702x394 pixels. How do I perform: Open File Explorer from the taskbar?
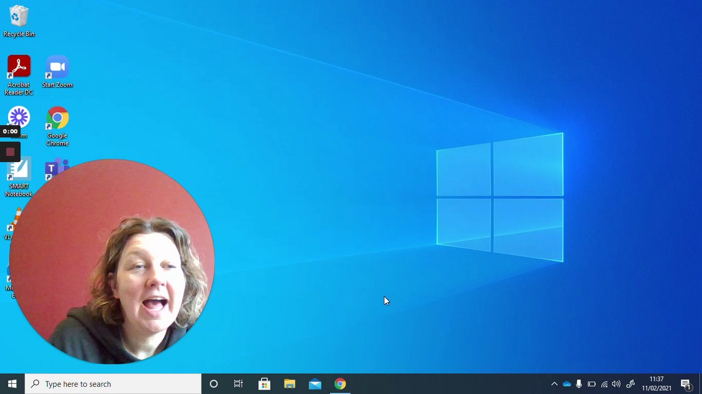[289, 384]
